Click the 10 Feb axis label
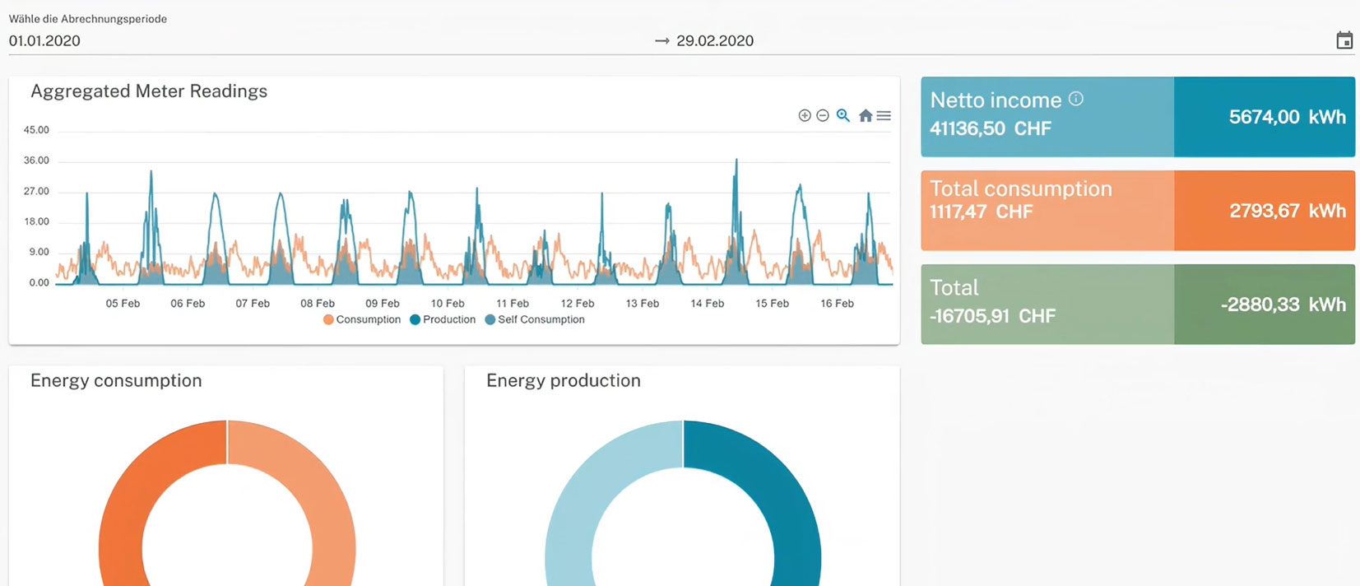 (x=448, y=304)
